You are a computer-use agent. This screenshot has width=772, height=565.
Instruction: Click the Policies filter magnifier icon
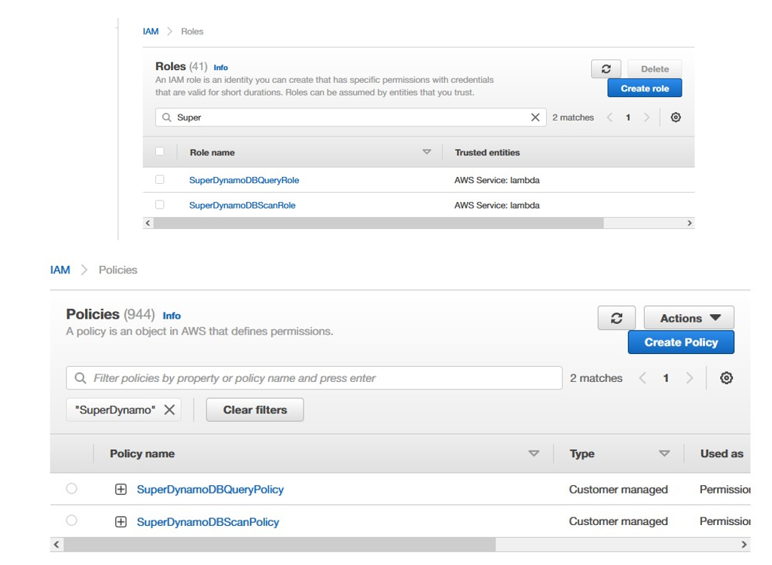click(x=80, y=378)
